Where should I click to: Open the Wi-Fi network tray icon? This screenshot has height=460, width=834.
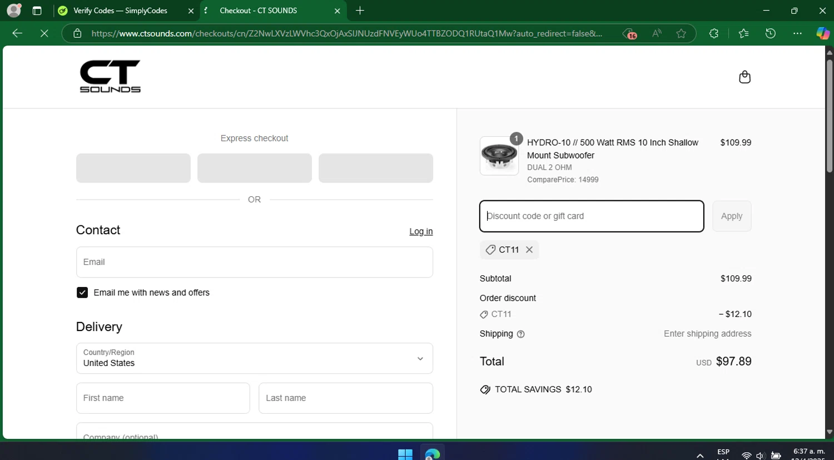point(747,456)
